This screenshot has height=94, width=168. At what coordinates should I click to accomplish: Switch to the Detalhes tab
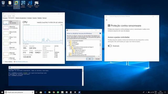click(40, 18)
